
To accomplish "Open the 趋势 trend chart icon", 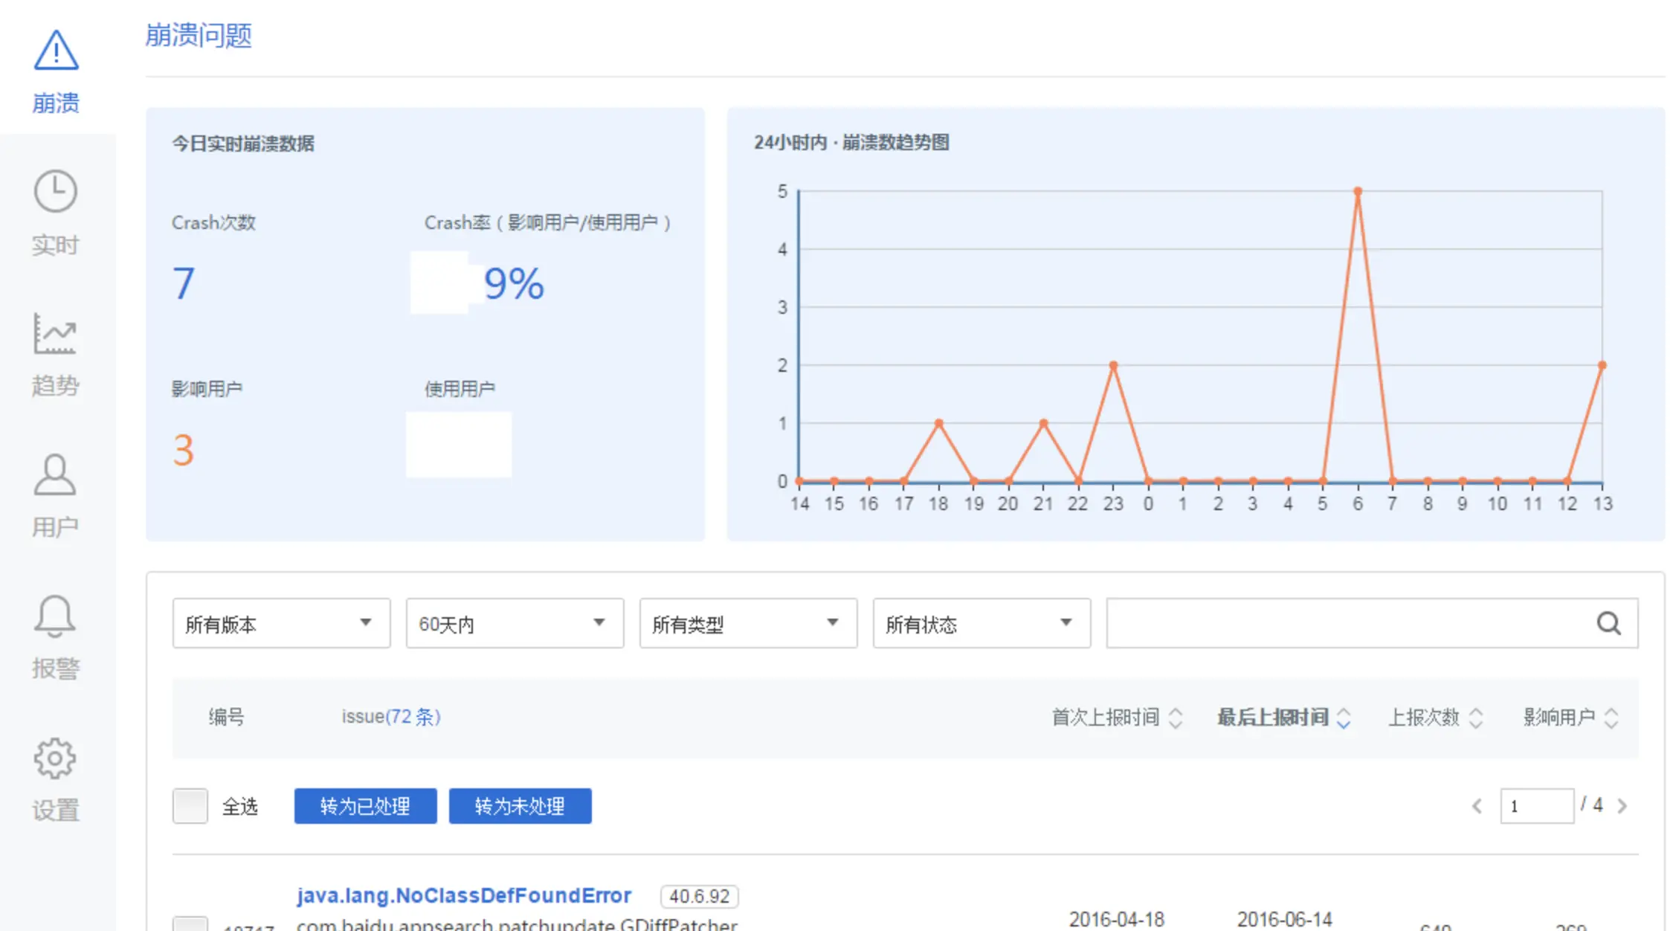I will (55, 334).
